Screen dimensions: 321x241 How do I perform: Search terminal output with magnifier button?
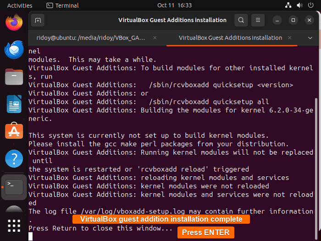241,20
